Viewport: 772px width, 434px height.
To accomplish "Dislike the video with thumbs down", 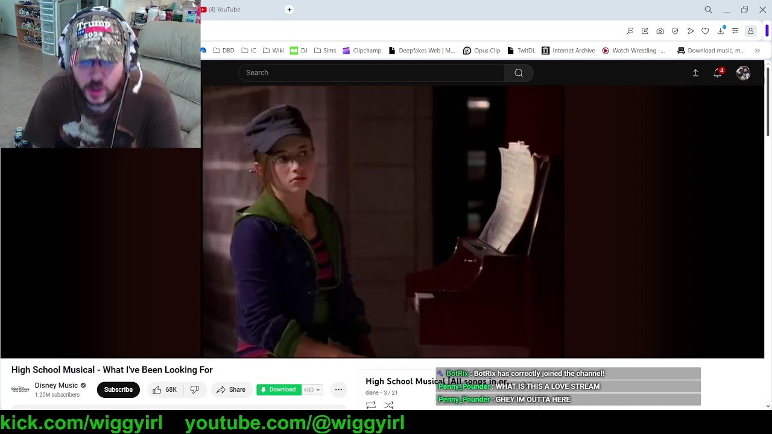I will pos(194,390).
